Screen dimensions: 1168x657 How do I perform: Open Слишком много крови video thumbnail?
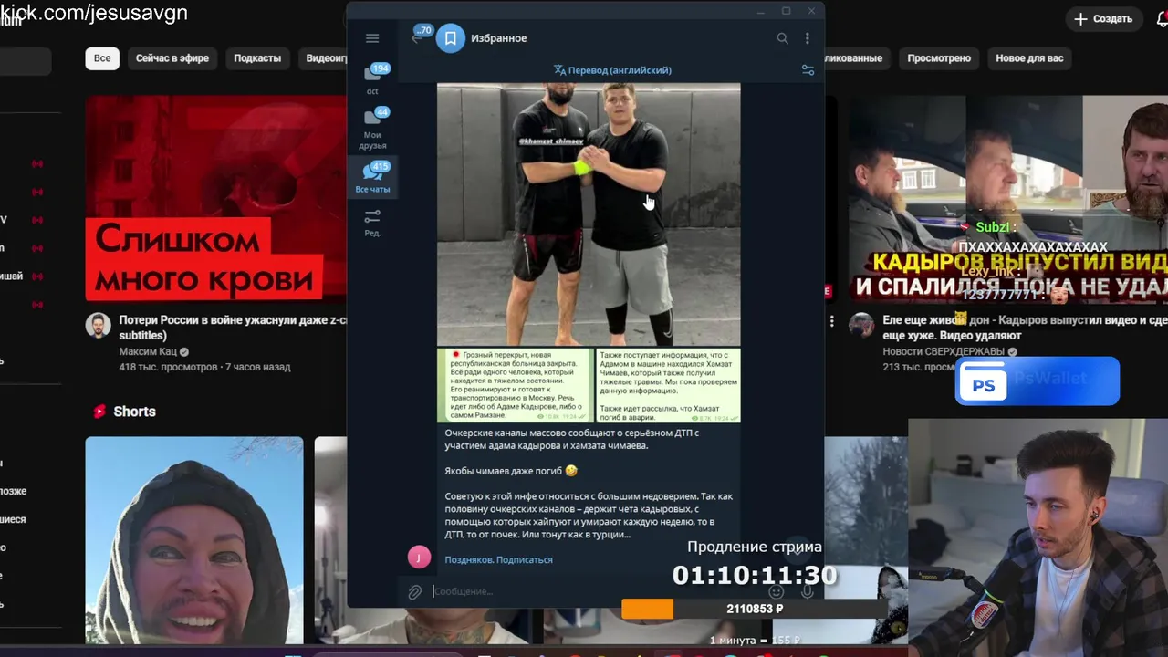(x=216, y=198)
